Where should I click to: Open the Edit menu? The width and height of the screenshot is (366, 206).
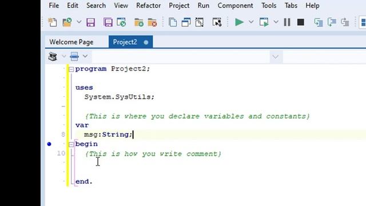(x=73, y=6)
